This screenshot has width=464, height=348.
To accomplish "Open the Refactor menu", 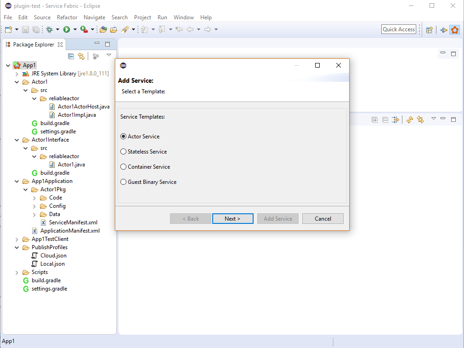I will (x=67, y=17).
